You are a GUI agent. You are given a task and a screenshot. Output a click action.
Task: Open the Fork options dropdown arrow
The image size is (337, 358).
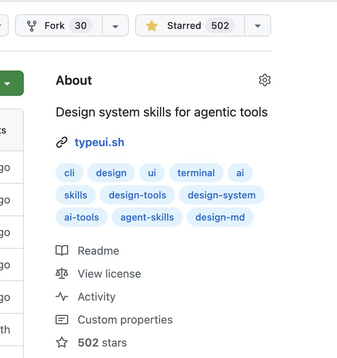point(115,26)
